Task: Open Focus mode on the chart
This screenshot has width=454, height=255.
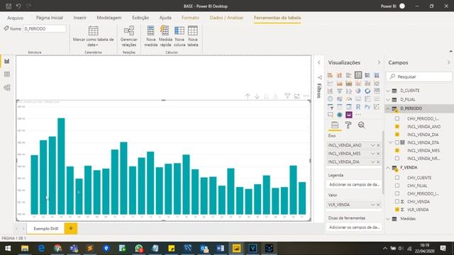Action: (x=297, y=96)
